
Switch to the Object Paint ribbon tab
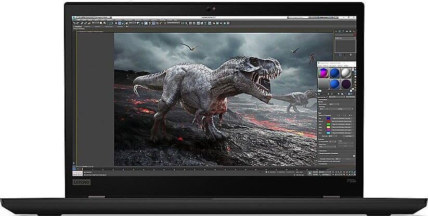tap(108, 26)
